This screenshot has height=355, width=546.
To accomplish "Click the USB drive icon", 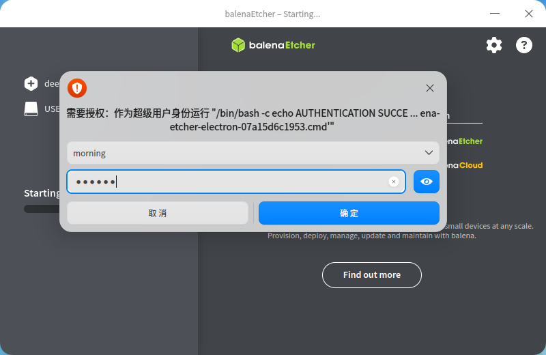I will click(31, 109).
